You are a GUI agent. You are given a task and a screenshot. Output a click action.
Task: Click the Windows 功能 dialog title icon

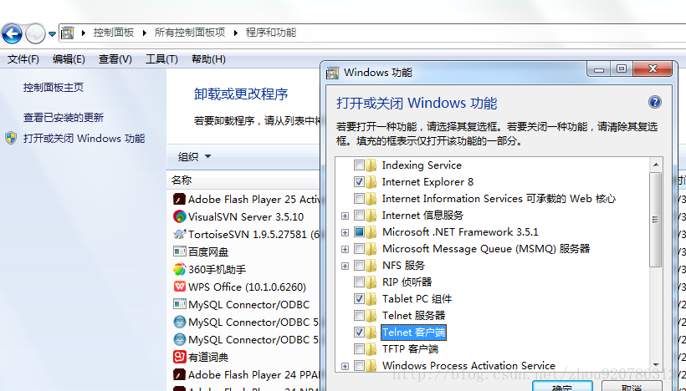point(333,73)
